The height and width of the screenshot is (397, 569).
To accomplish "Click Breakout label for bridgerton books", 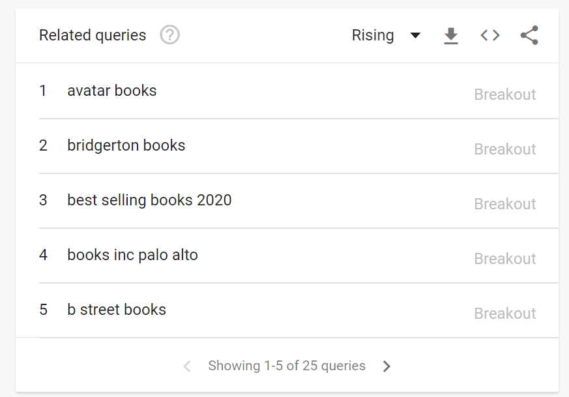I will click(505, 149).
